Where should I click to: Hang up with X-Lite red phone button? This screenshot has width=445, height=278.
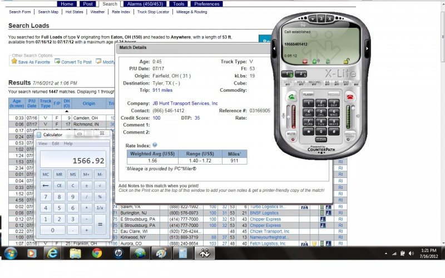(x=350, y=97)
